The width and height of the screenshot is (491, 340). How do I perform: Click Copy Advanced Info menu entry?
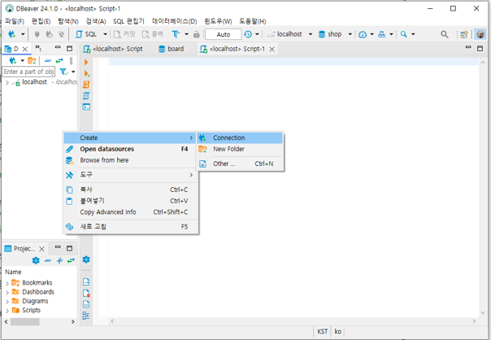(130, 212)
